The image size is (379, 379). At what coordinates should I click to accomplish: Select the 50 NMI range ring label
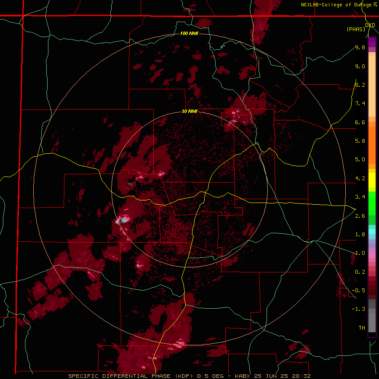click(x=189, y=112)
